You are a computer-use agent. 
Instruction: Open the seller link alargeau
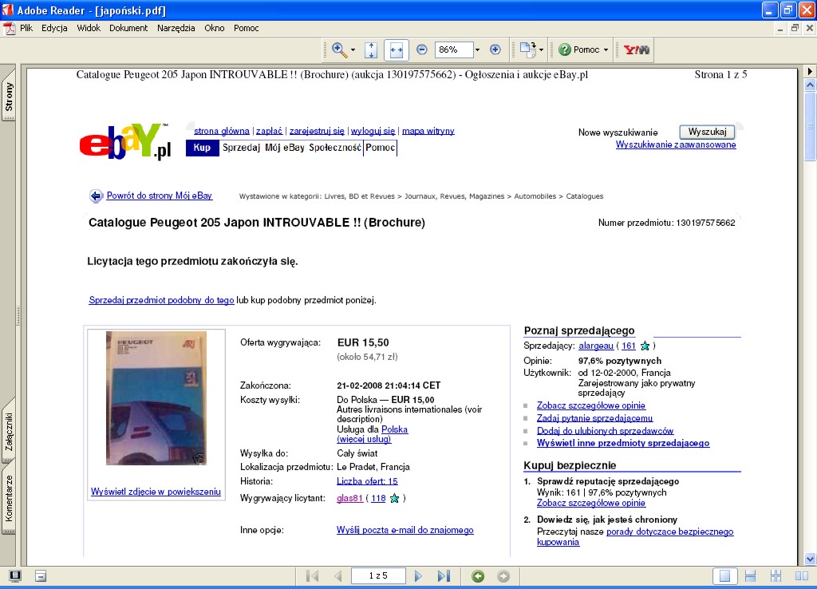(x=595, y=346)
